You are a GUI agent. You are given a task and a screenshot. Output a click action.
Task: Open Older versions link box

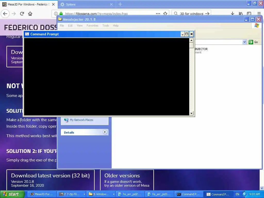tap(127, 180)
